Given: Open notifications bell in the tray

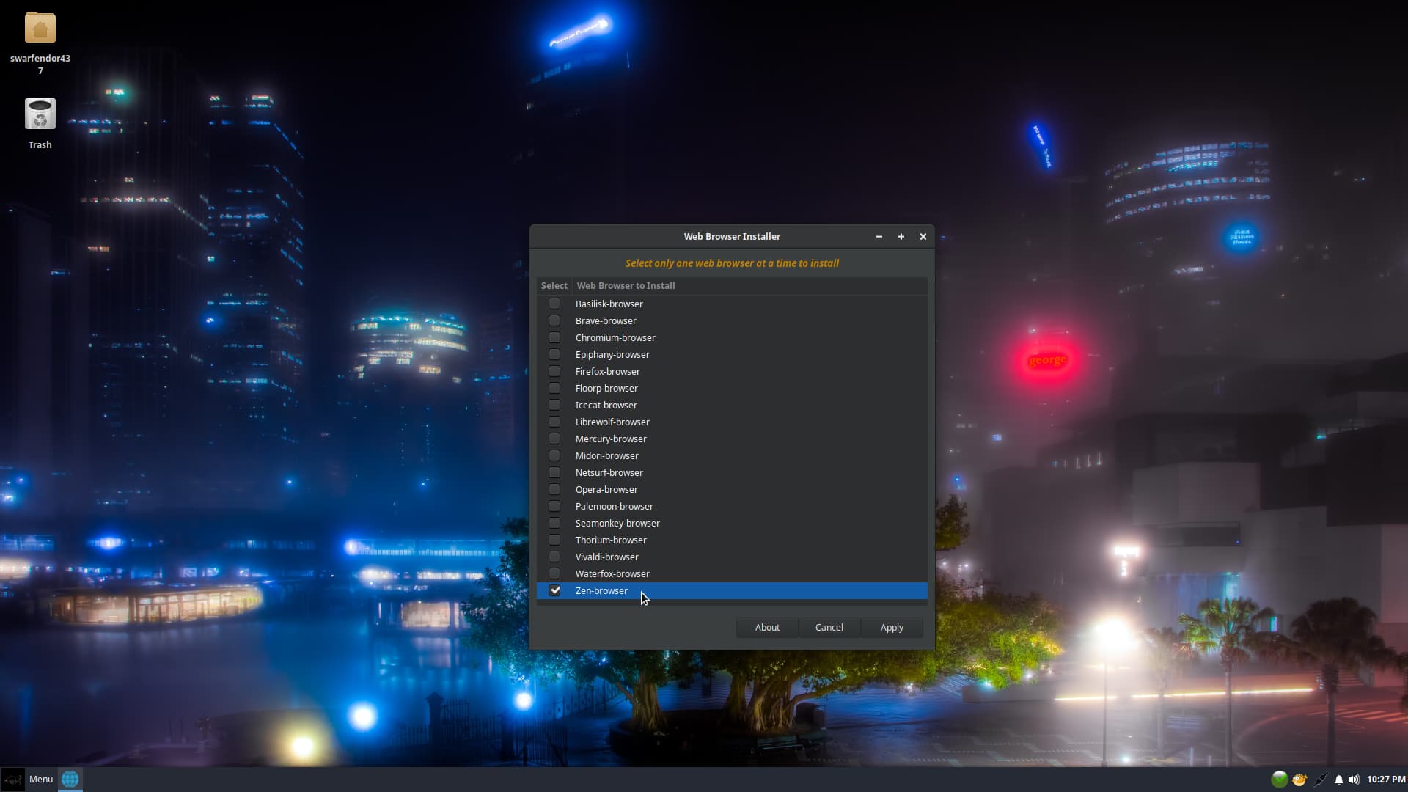Looking at the screenshot, I should click(x=1339, y=780).
